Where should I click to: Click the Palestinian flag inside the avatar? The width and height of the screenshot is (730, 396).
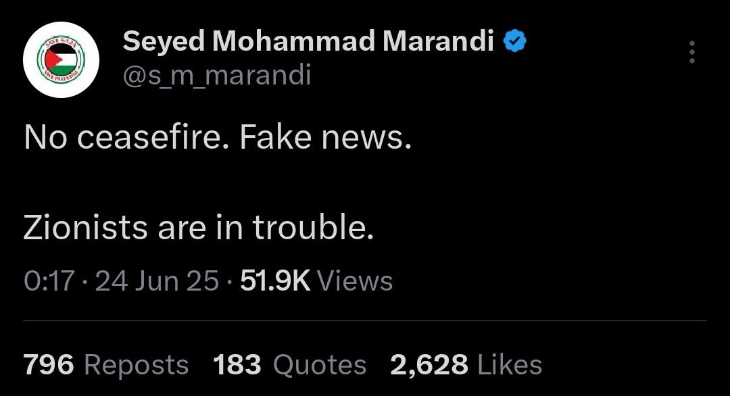(x=62, y=59)
